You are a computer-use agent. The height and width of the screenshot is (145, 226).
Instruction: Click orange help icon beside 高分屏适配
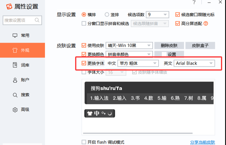206,23
